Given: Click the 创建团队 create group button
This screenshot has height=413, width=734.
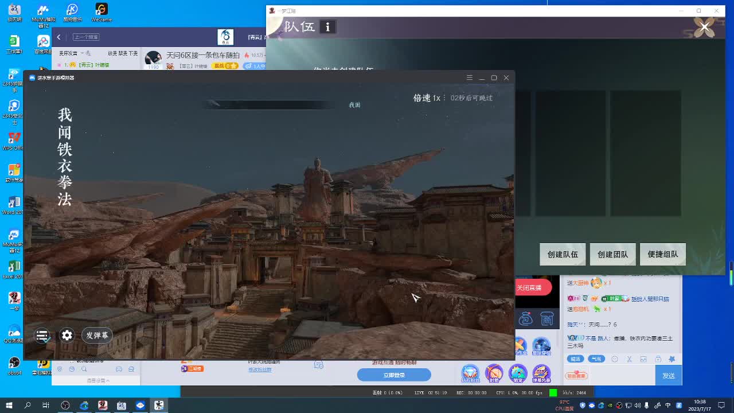Looking at the screenshot, I should [613, 254].
